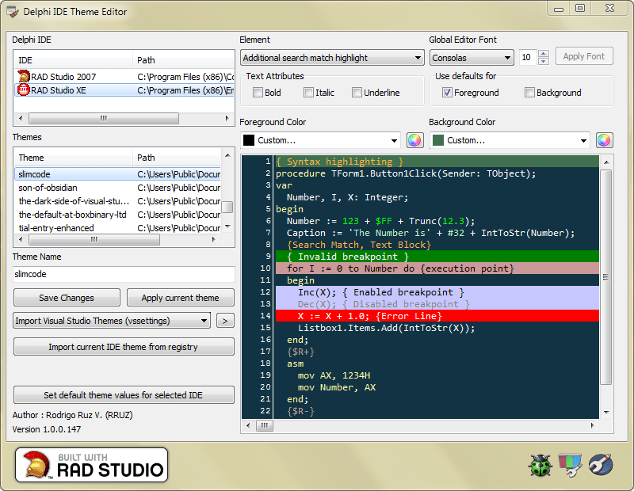Select the the-default-at-boxbinary-ltd theme
Image resolution: width=634 pixels, height=491 pixels.
(x=117, y=215)
